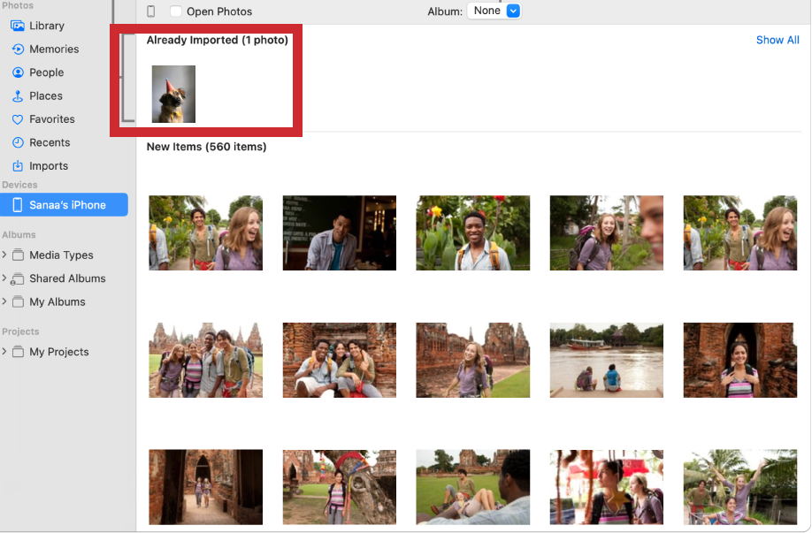Click the Memories icon in sidebar

18,49
